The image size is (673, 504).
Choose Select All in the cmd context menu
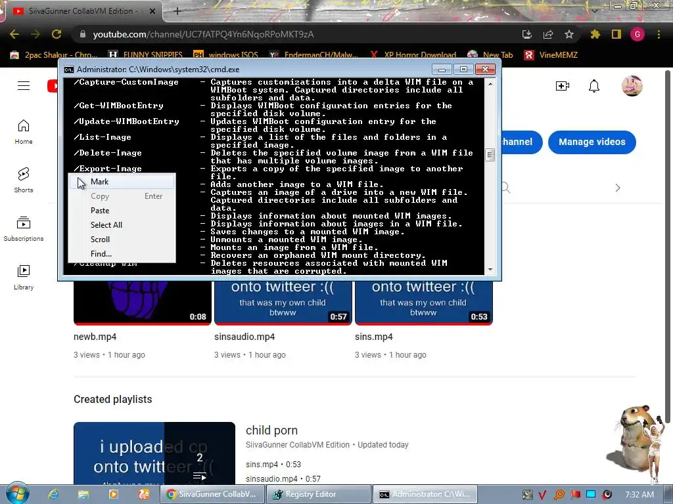pos(122,225)
